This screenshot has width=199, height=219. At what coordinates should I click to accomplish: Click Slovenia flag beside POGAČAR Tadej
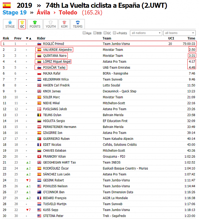[x=39, y=68]
